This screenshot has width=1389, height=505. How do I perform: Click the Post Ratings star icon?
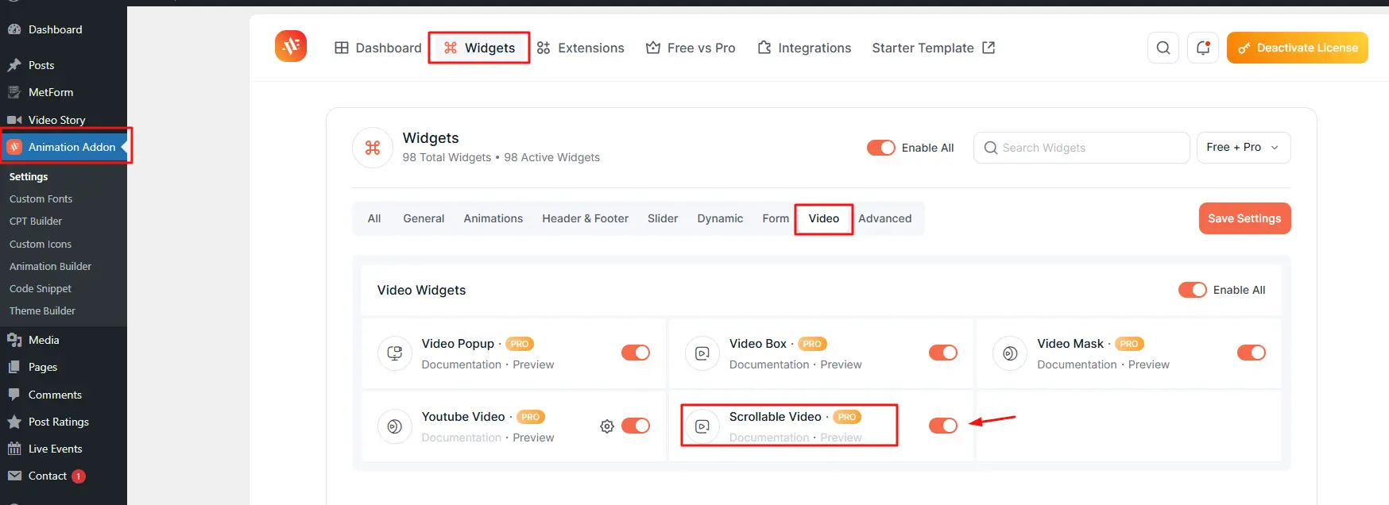point(14,422)
